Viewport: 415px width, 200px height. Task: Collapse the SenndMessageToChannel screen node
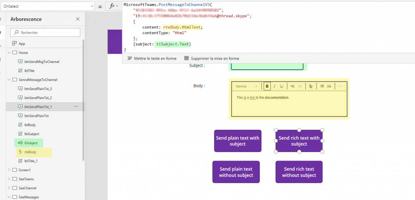pyautogui.click(x=9, y=80)
